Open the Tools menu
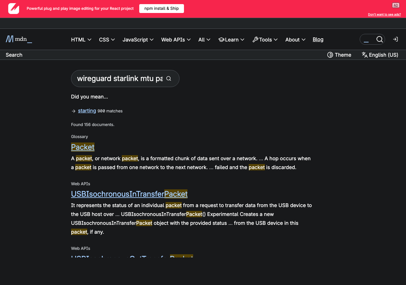The width and height of the screenshot is (406, 285). coord(265,40)
